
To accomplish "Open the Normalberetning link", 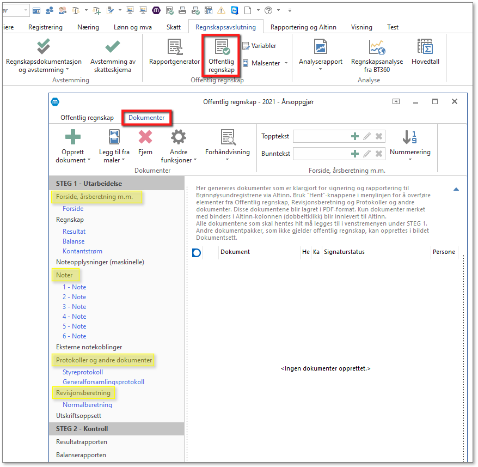I will point(88,405).
